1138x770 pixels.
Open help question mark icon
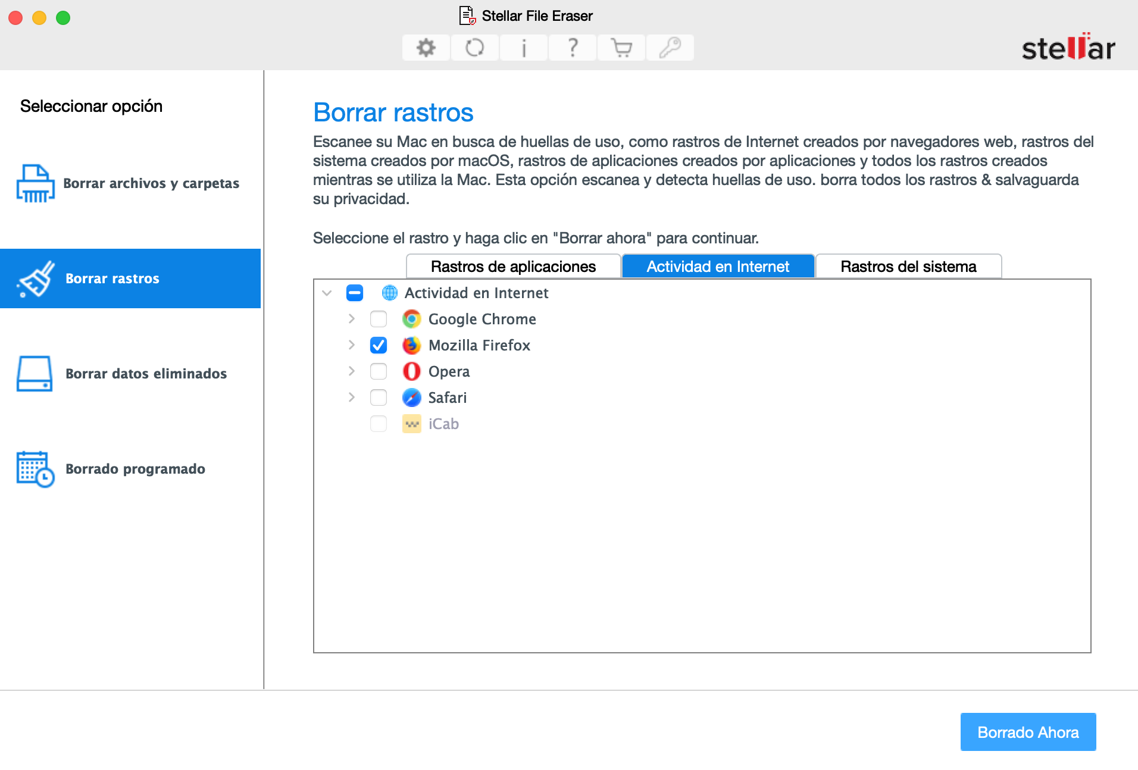(573, 48)
